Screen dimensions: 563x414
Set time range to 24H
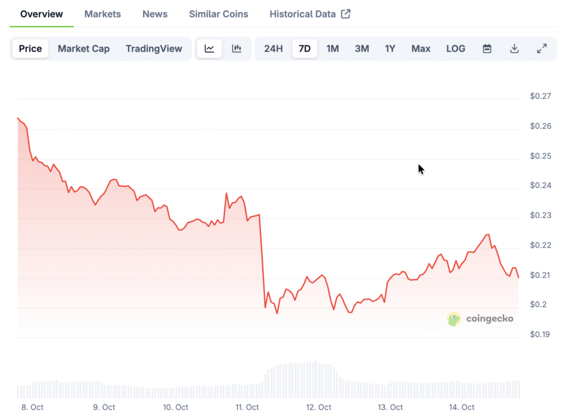pos(273,48)
